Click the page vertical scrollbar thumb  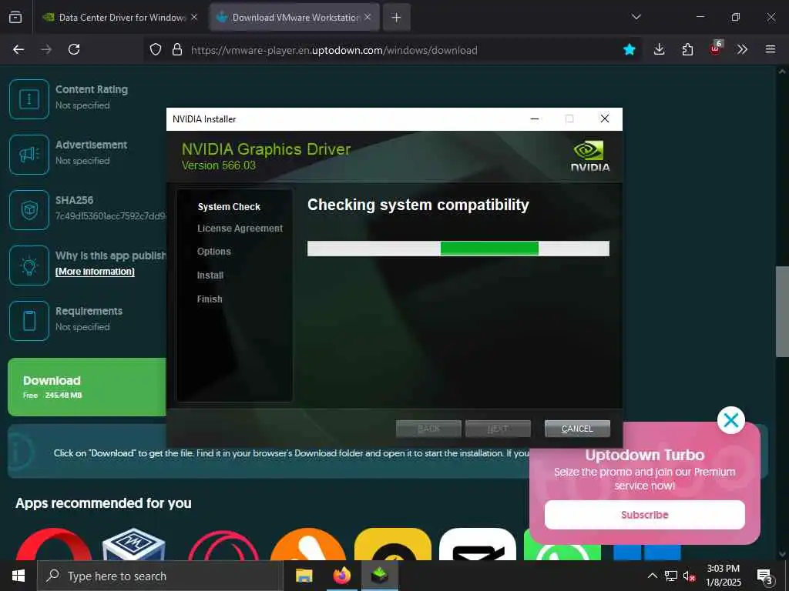click(x=782, y=312)
